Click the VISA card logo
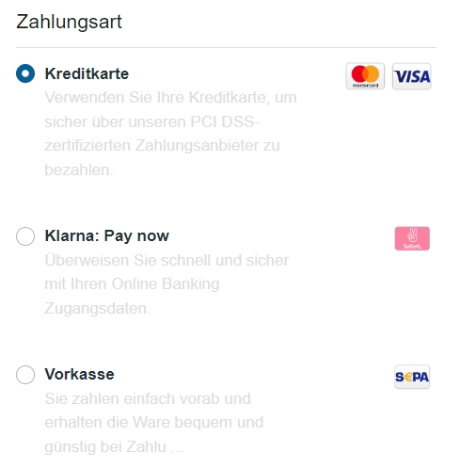This screenshot has width=460, height=469. point(411,76)
